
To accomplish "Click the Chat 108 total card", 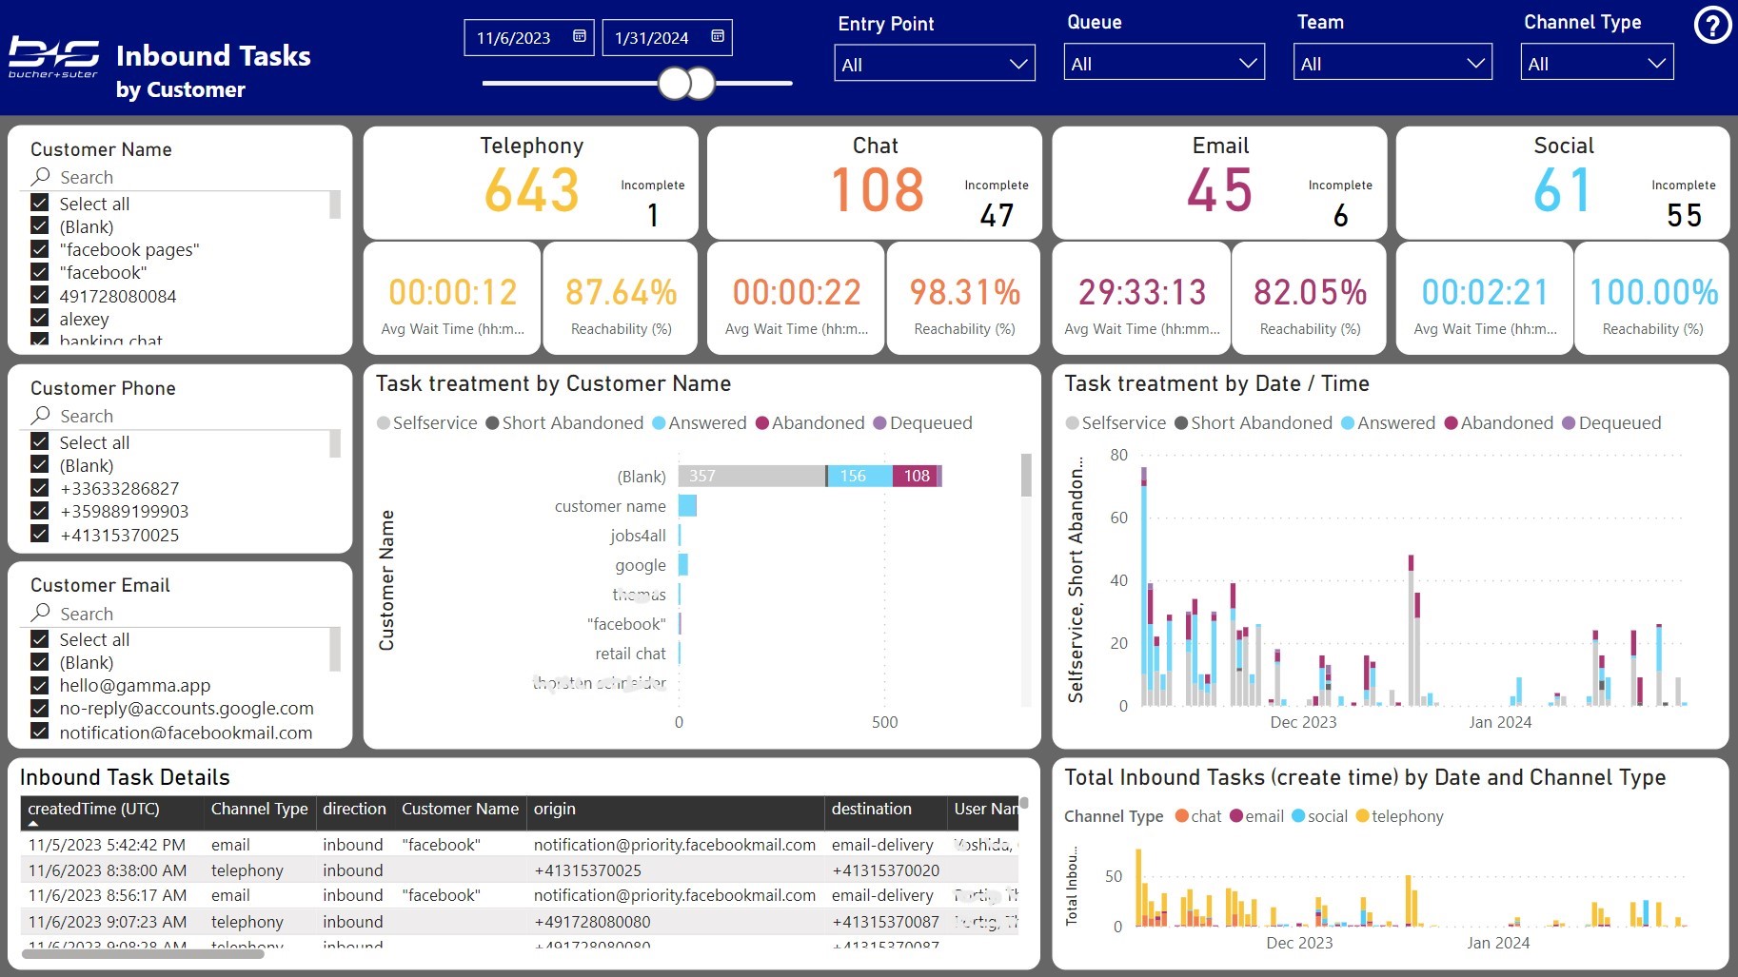I will [x=875, y=183].
